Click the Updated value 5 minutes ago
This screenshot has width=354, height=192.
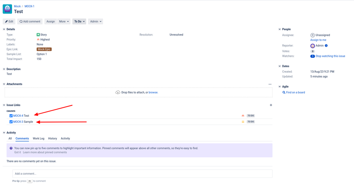319,77
